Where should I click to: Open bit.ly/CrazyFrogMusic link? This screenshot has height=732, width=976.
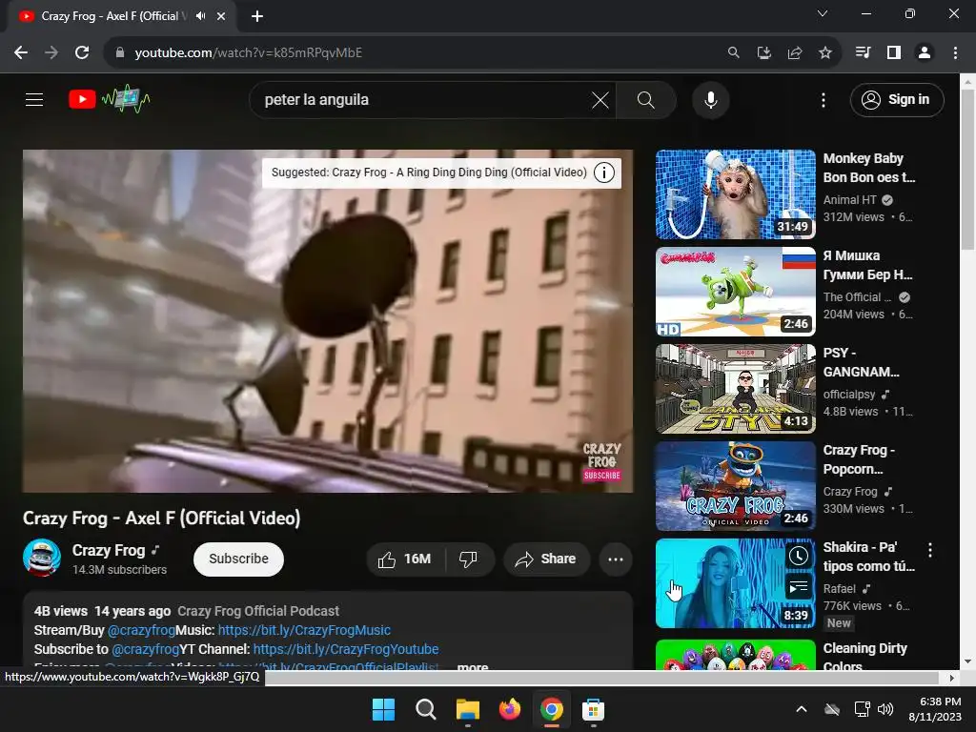tap(304, 630)
